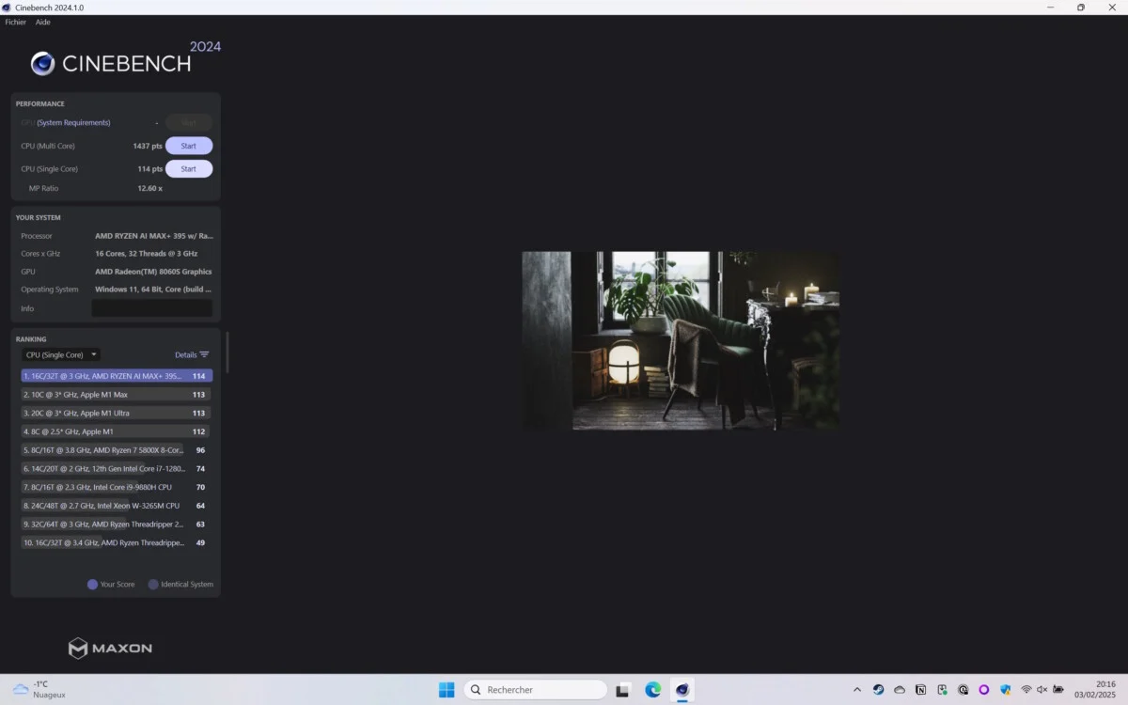This screenshot has width=1128, height=705.
Task: Open Microsoft Edge from the taskbar
Action: pyautogui.click(x=652, y=689)
